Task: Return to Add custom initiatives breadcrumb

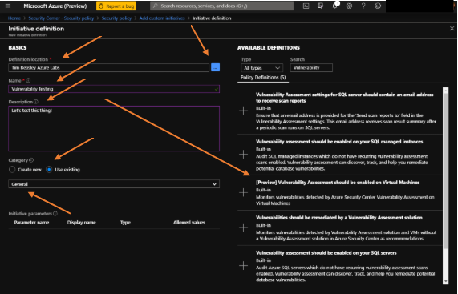Action: [x=162, y=18]
